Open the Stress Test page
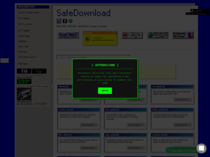 (x=23, y=47)
